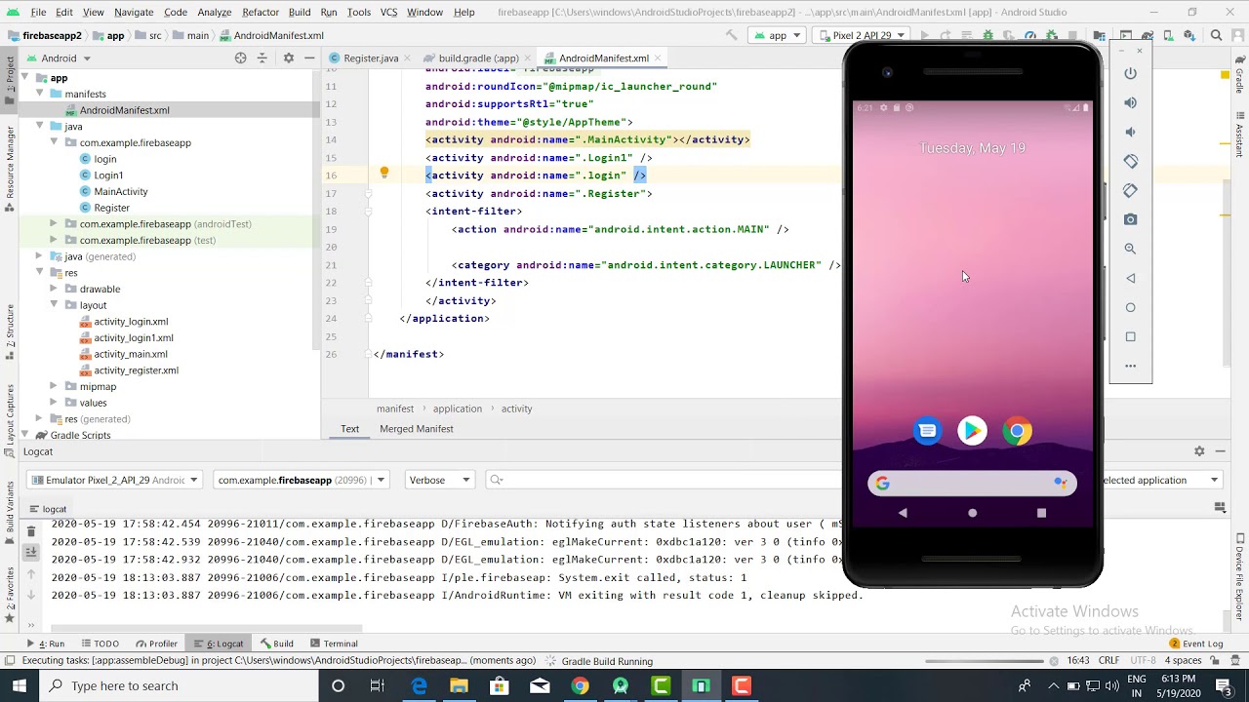This screenshot has height=702, width=1249.
Task: Open emulator extended controls (three dots)
Action: click(1130, 366)
